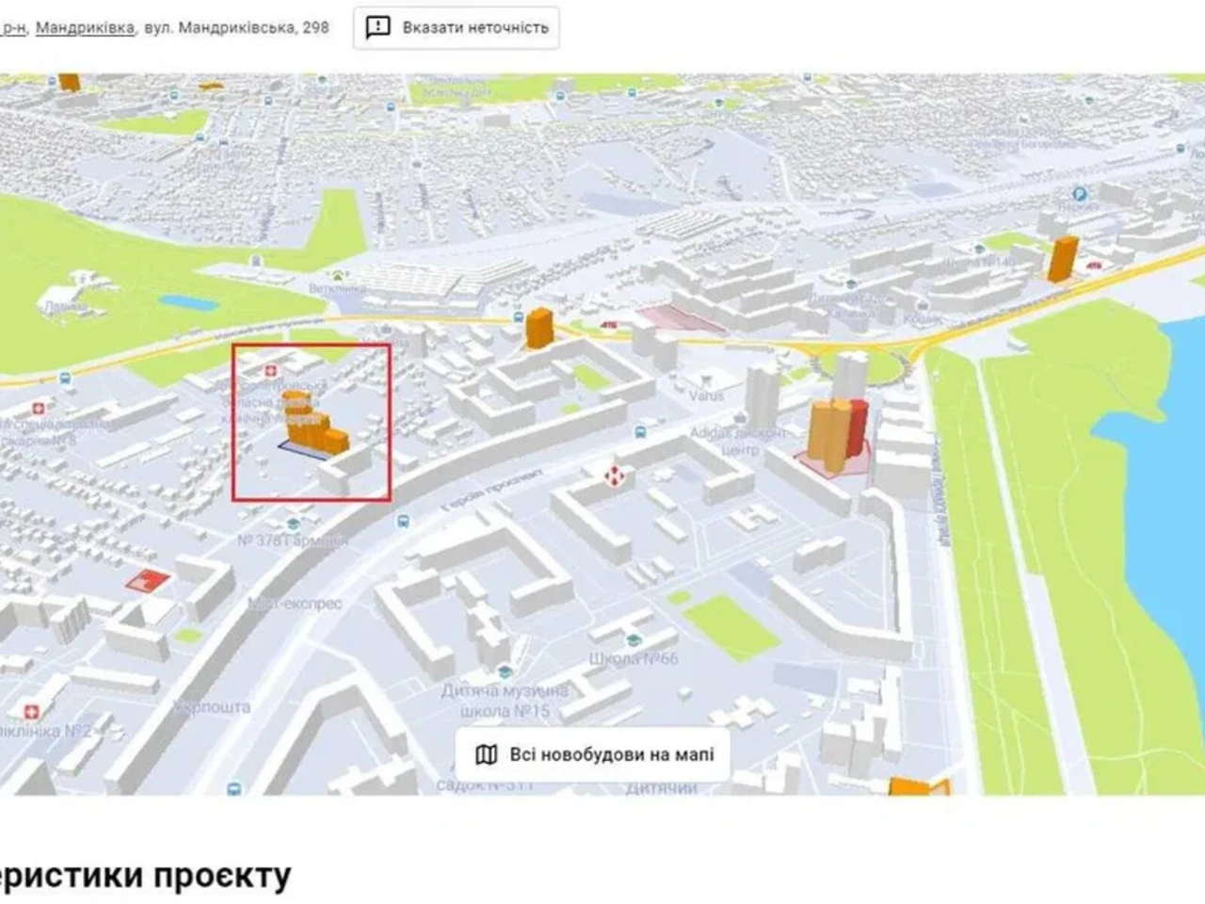Click the school icon above Дитяча музична школа
Screen dimensions: 1205x904
[505, 670]
